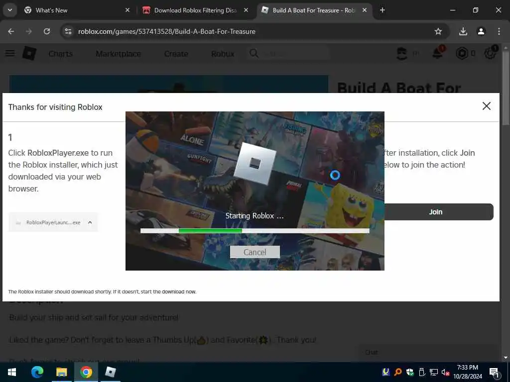This screenshot has height=382, width=510.
Task: Open File Explorer from taskbar
Action: click(61, 372)
